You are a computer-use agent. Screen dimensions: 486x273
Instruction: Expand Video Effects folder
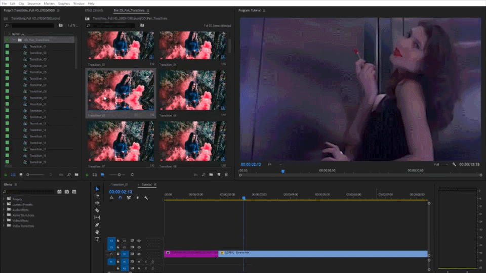point(4,221)
